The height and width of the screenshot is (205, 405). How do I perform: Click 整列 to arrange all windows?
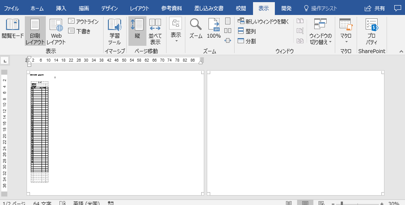[247, 31]
